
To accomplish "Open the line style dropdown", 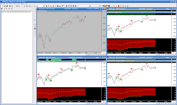I will click(x=90, y=6).
